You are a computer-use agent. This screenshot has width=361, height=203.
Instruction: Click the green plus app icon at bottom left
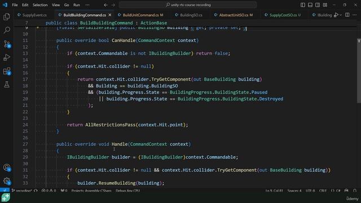coord(6,198)
